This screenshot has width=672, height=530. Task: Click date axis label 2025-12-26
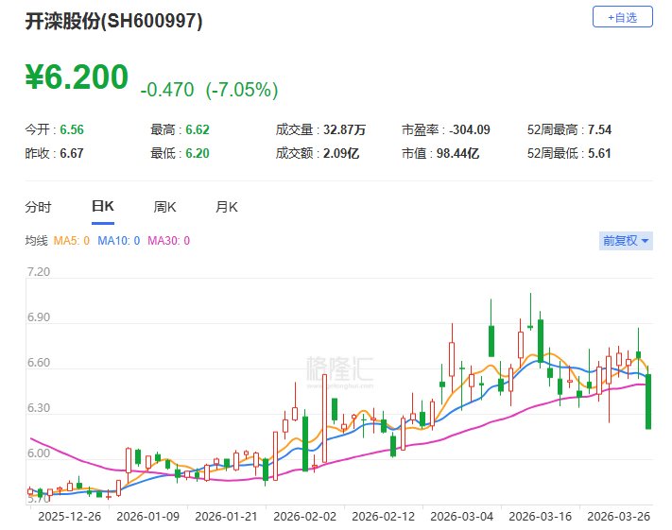pyautogui.click(x=69, y=516)
